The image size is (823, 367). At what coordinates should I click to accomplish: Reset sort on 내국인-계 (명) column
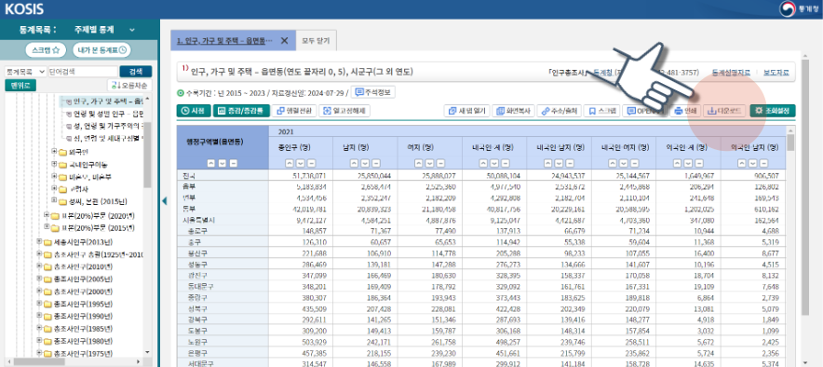click(505, 163)
